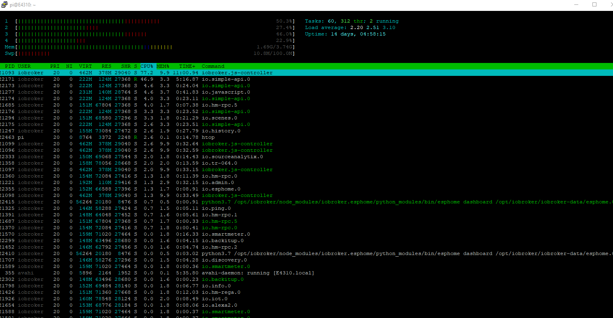
Task: Select the io.hm-rpc.0 row with time 0:11.39
Action: (306, 176)
